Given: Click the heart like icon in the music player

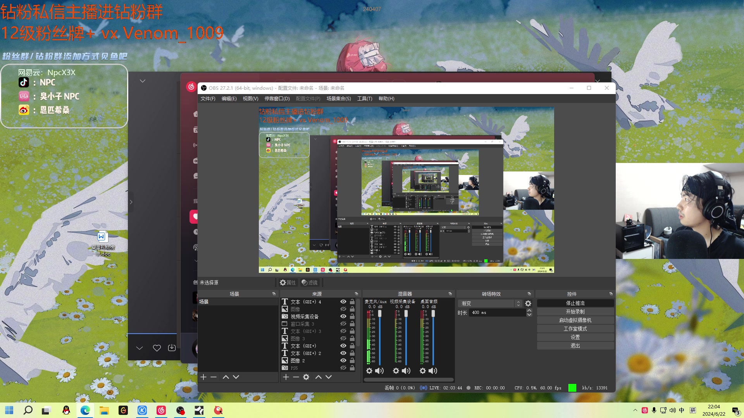Looking at the screenshot, I should tap(157, 348).
